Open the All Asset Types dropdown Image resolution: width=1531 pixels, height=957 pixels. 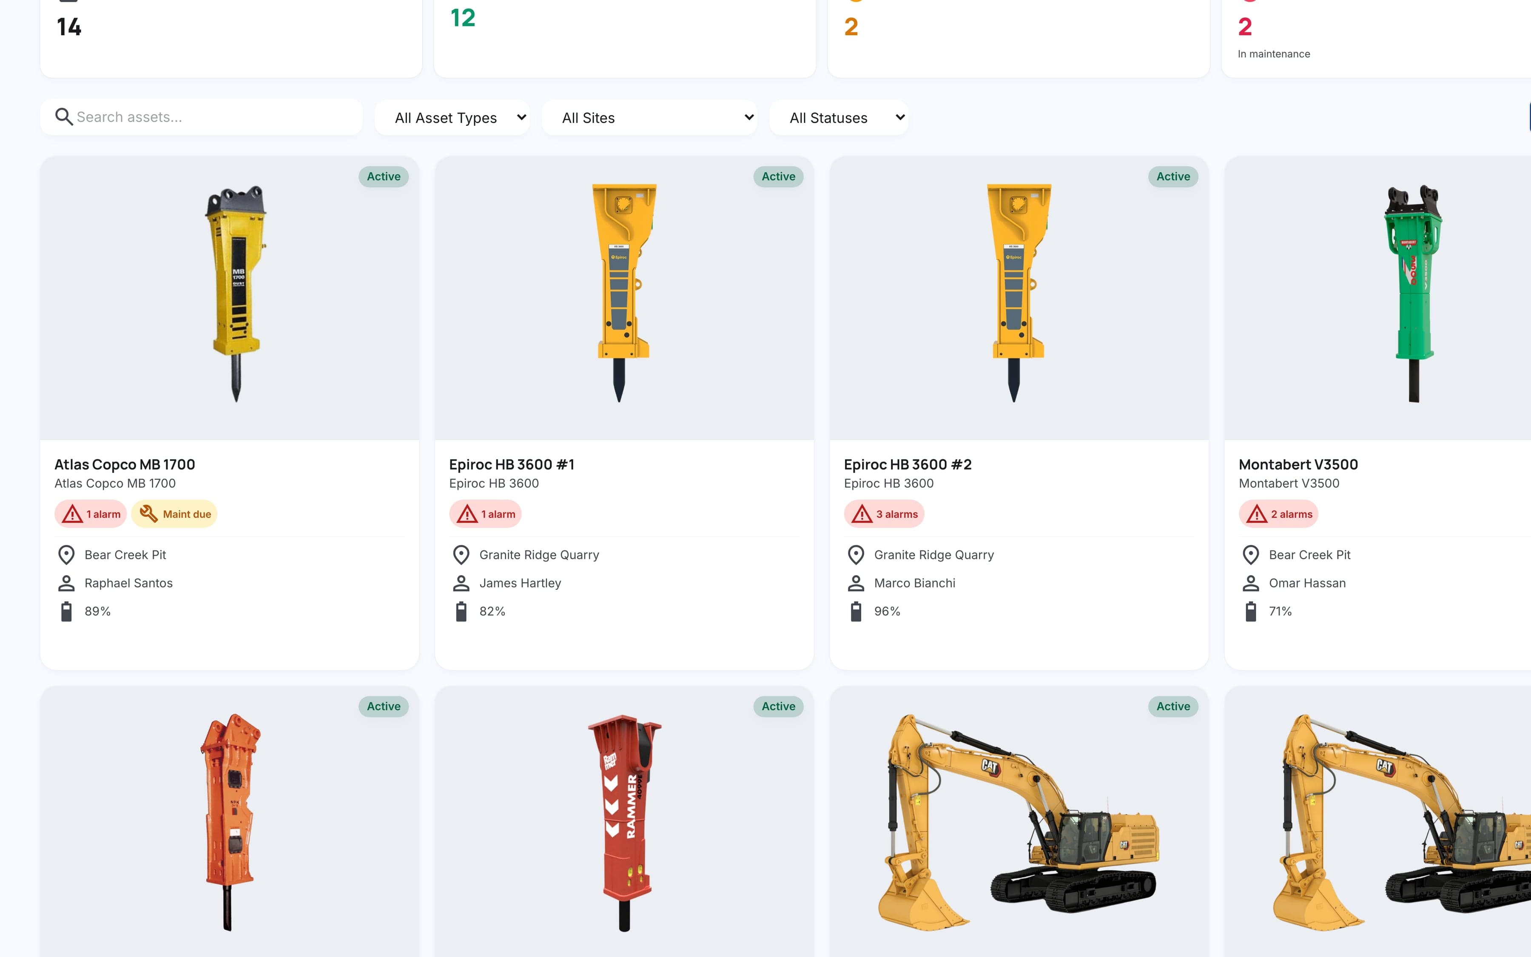(x=453, y=118)
